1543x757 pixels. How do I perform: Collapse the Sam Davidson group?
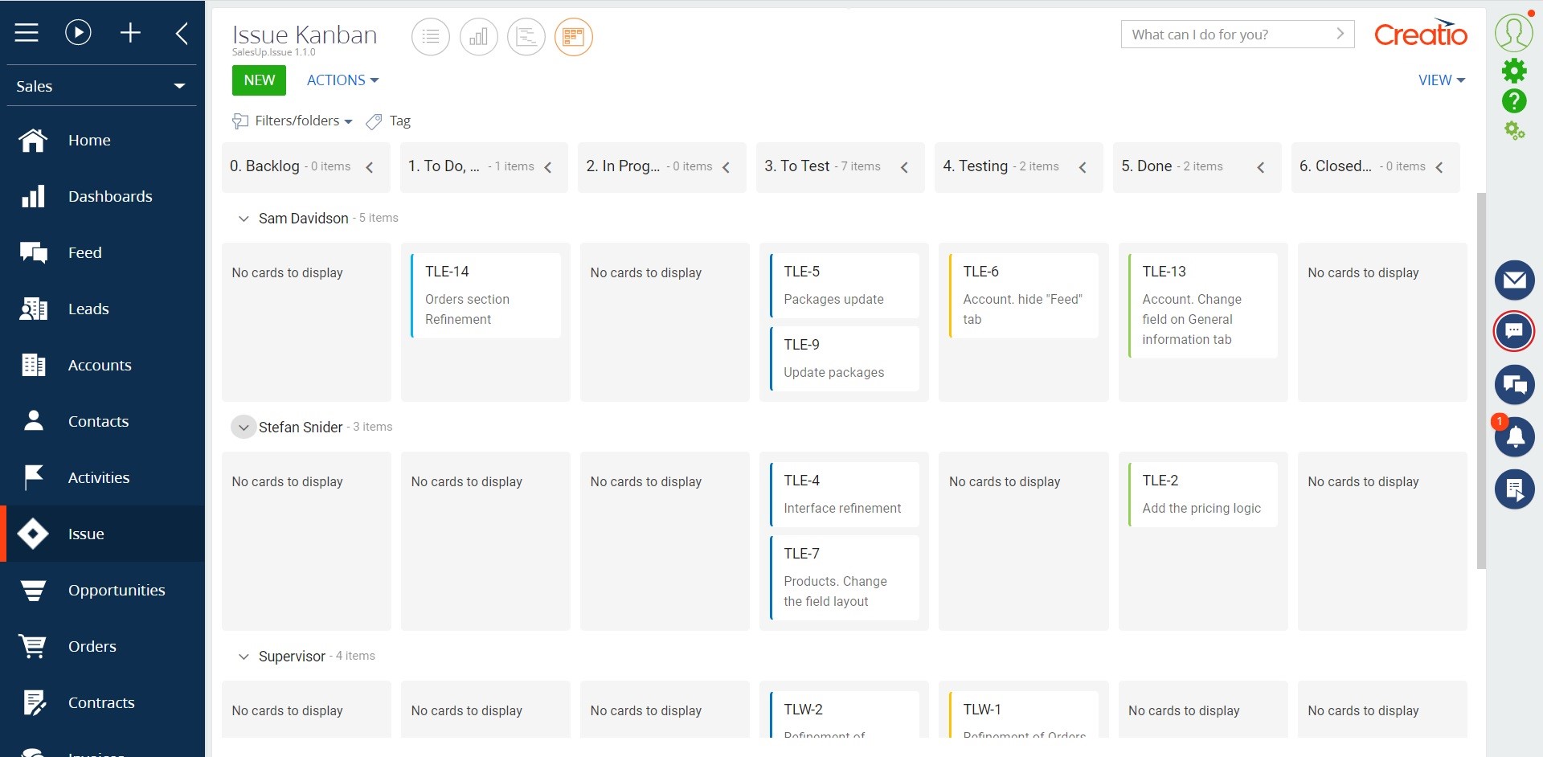(243, 218)
